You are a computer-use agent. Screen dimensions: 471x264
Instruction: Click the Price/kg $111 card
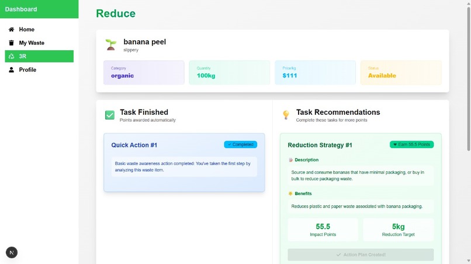316,72
